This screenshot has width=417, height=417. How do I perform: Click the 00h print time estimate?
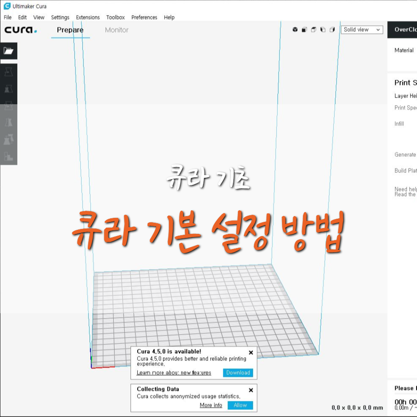[x=405, y=401]
